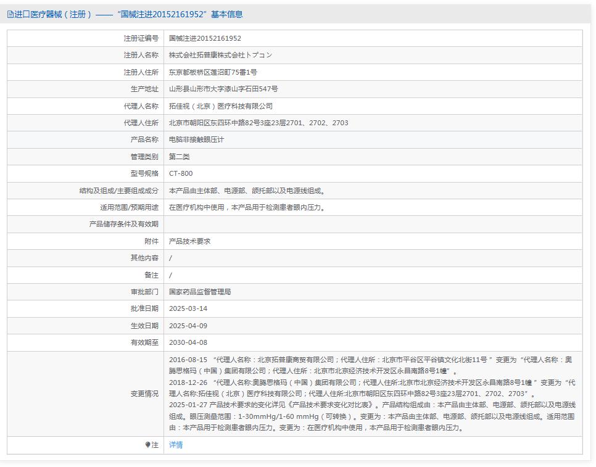596x467 pixels.
Task: Select expiry date 2030-04-08
Action: click(x=188, y=342)
